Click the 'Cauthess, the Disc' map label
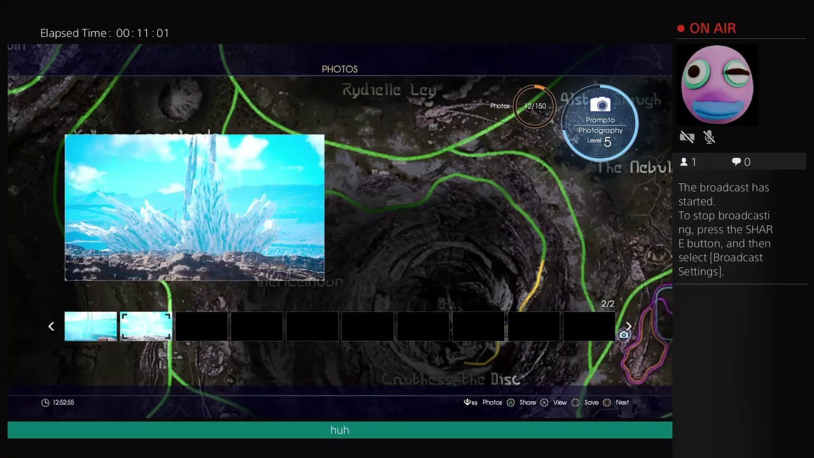Screen dimensions: 814x458 (451, 379)
